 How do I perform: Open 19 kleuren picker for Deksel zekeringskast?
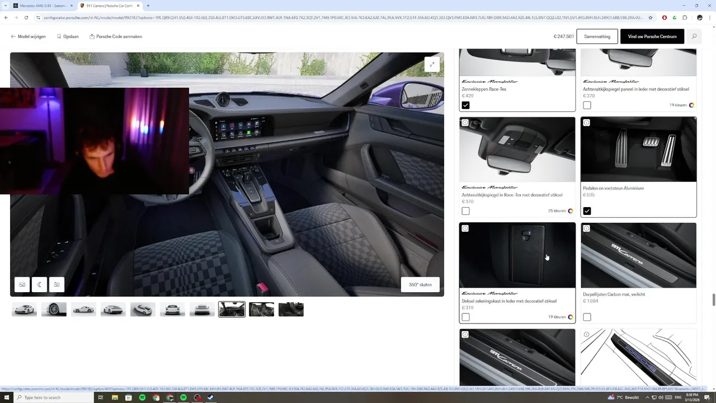pos(561,317)
